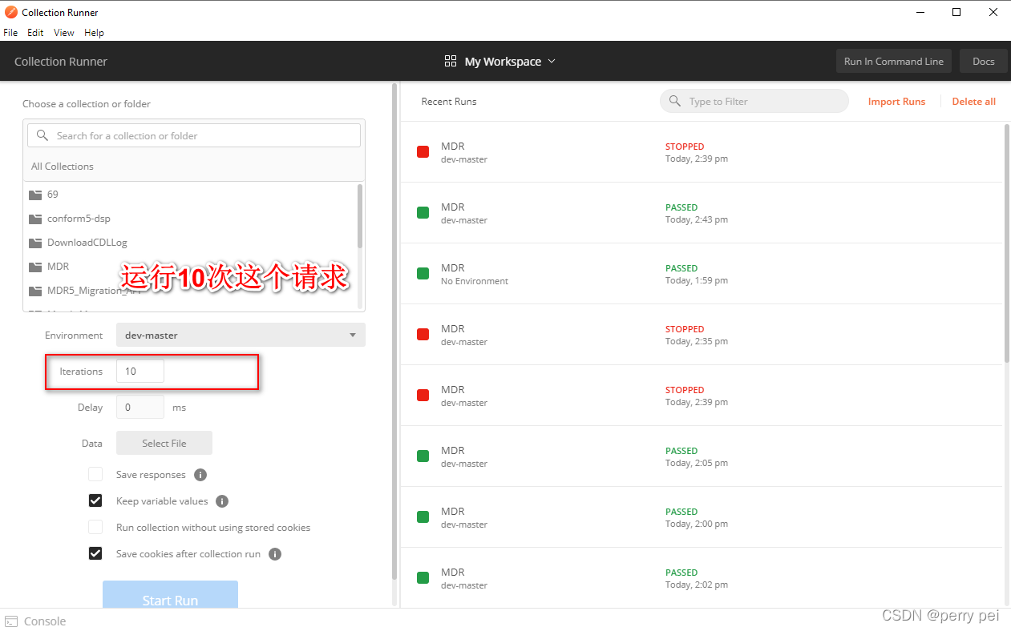Click the Select File button for Data

tap(164, 443)
